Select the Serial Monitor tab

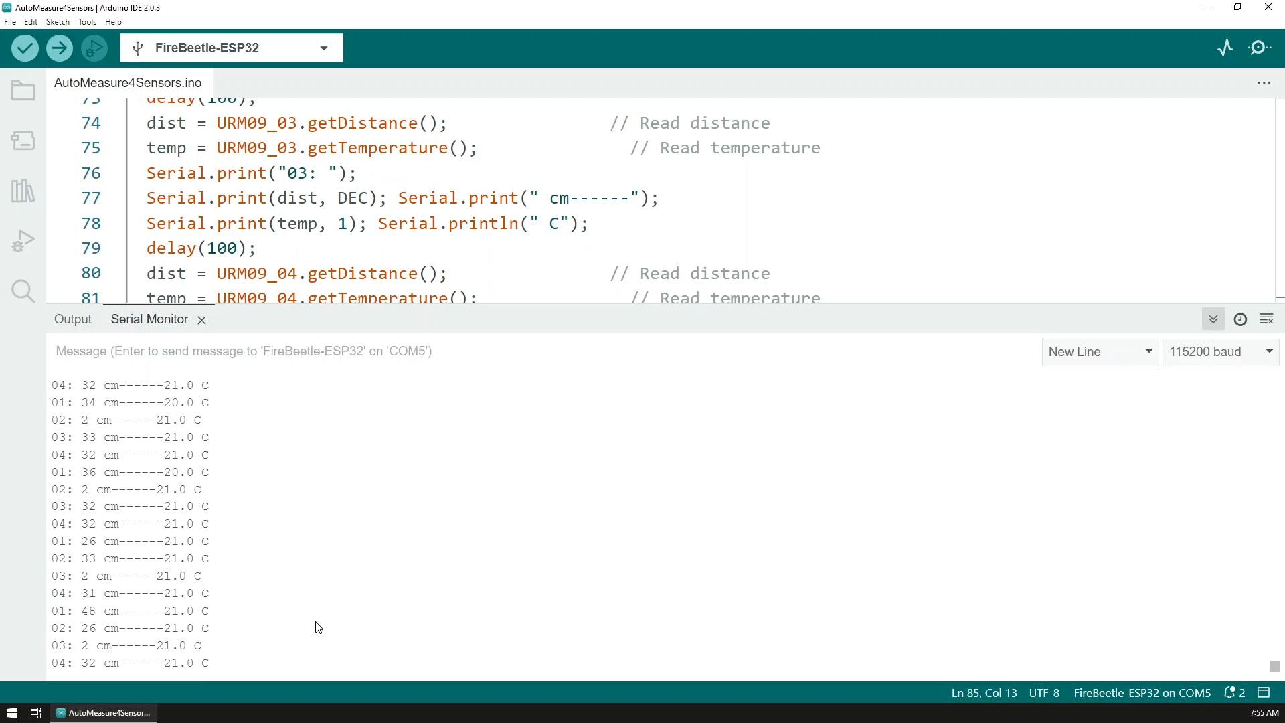(149, 319)
